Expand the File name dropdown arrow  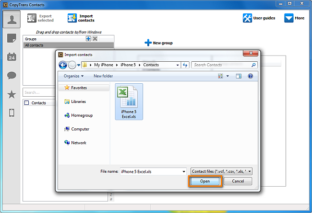click(184, 171)
